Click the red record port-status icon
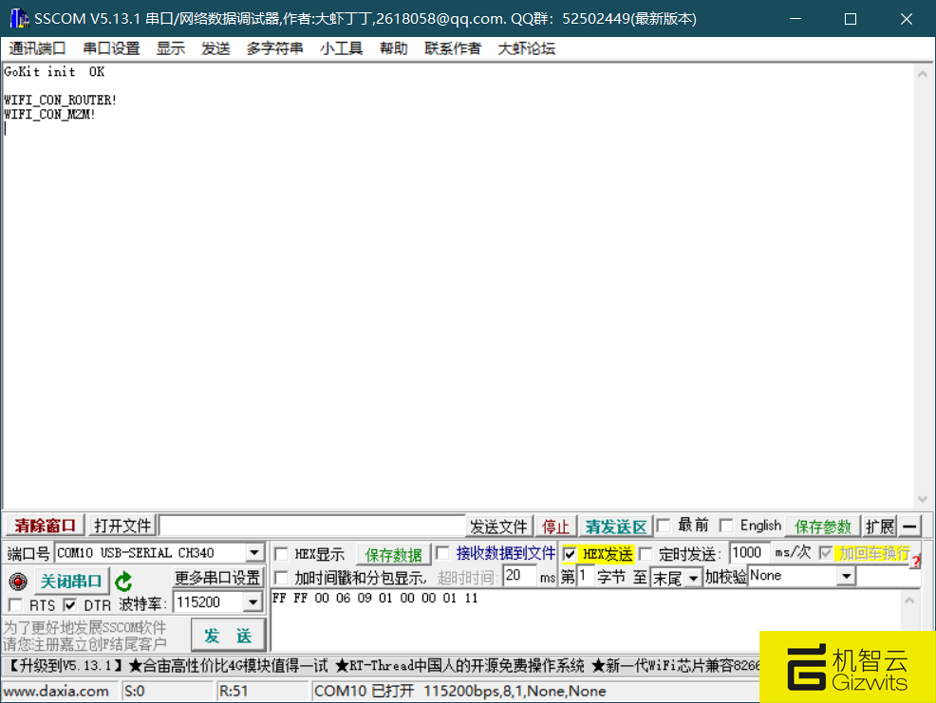 tap(18, 581)
